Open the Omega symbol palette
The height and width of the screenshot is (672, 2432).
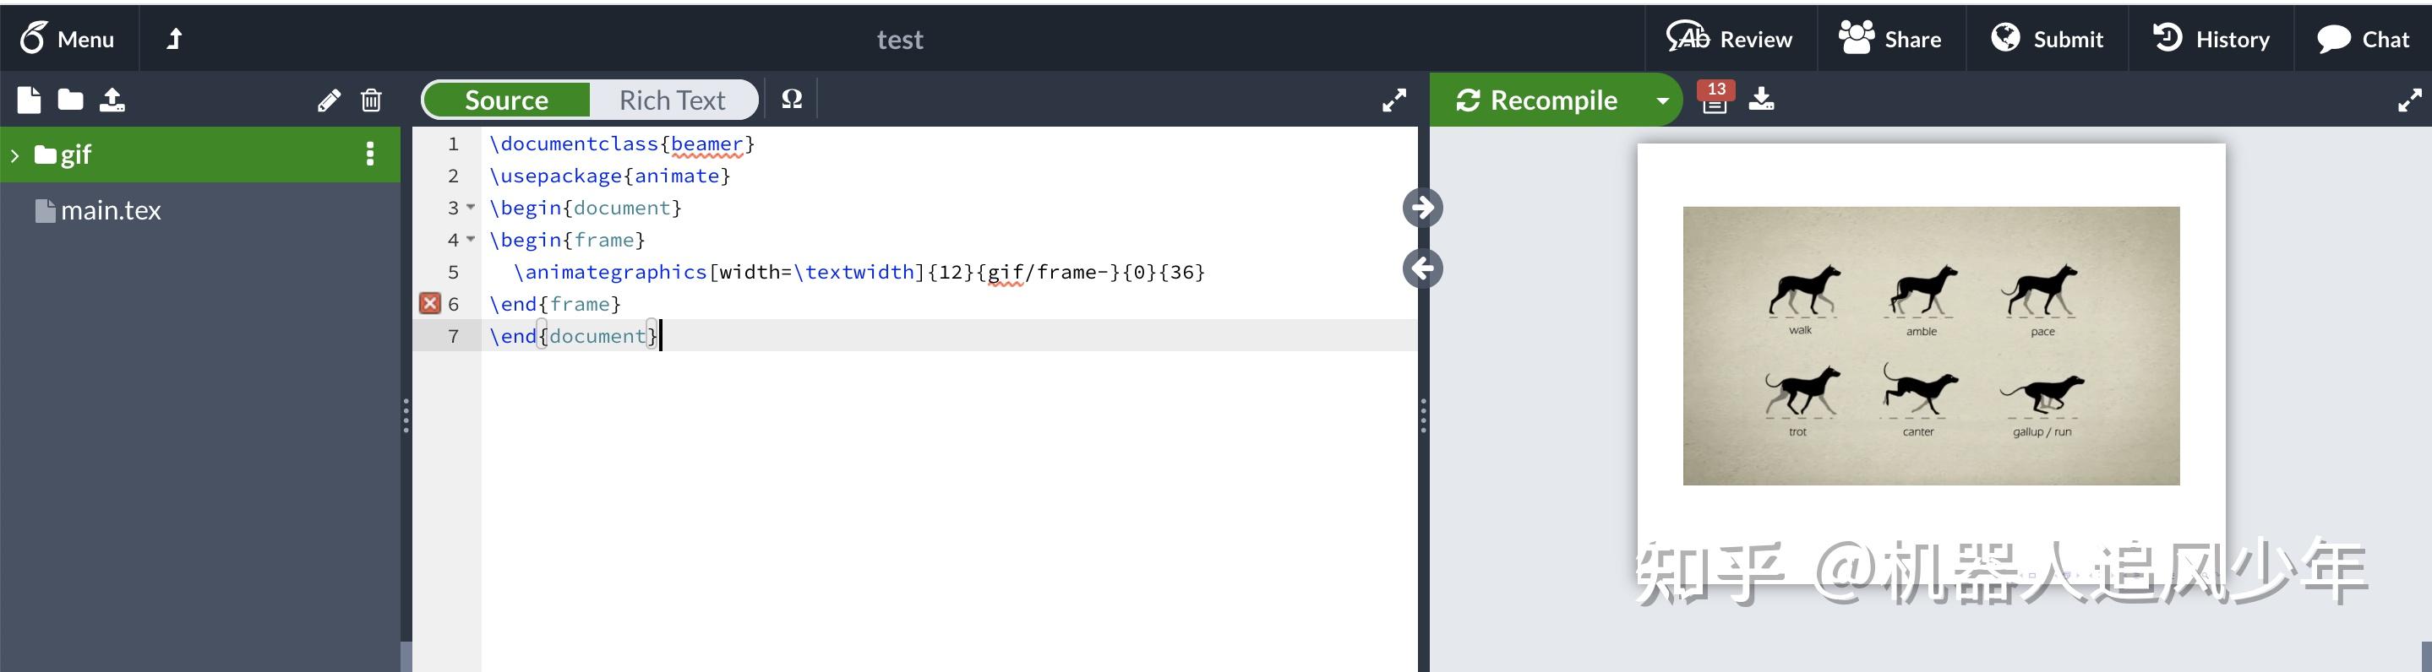792,99
